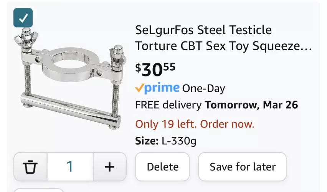327x192 pixels.
Task: Click the Delete button
Action: [162, 167]
